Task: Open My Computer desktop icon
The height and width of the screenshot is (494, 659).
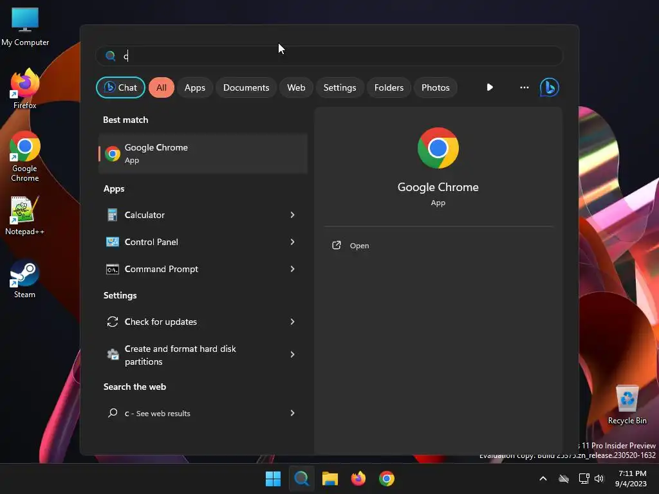Action: tap(25, 27)
